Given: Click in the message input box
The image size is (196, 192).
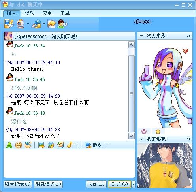Looking at the screenshot, I should click(x=69, y=163).
